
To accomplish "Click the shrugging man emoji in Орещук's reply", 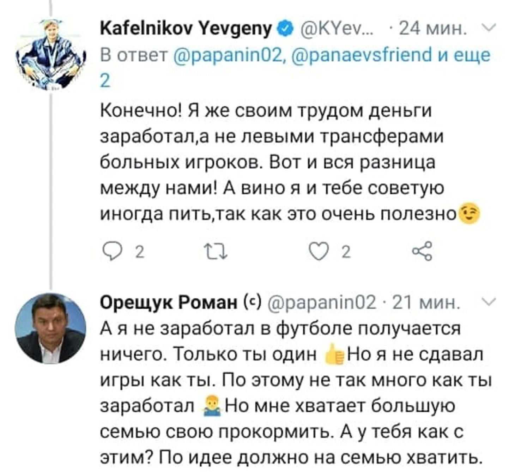I will pyautogui.click(x=212, y=406).
